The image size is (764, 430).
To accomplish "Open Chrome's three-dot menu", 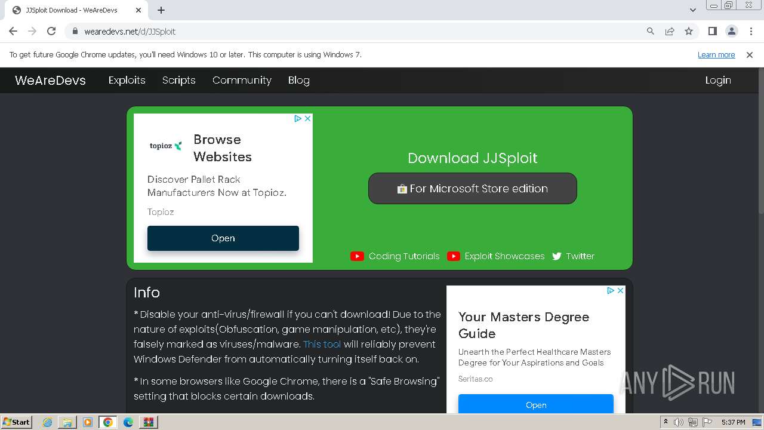I will click(x=751, y=31).
